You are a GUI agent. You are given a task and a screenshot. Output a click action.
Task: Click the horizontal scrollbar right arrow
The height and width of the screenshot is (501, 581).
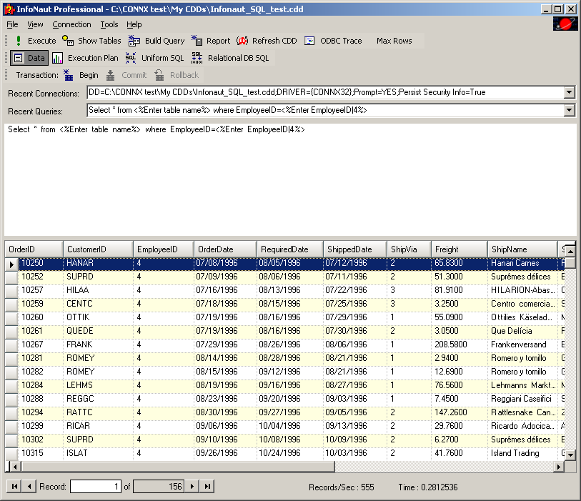[x=560, y=467]
